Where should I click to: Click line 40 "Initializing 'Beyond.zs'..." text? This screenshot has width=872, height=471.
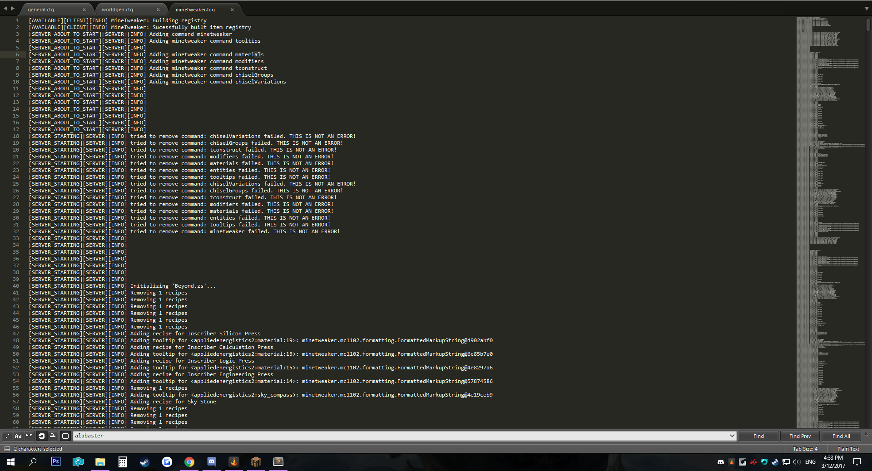pos(173,286)
